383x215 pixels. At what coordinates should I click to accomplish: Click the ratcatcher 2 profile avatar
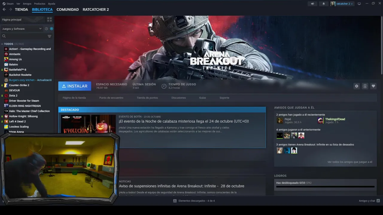333,4
